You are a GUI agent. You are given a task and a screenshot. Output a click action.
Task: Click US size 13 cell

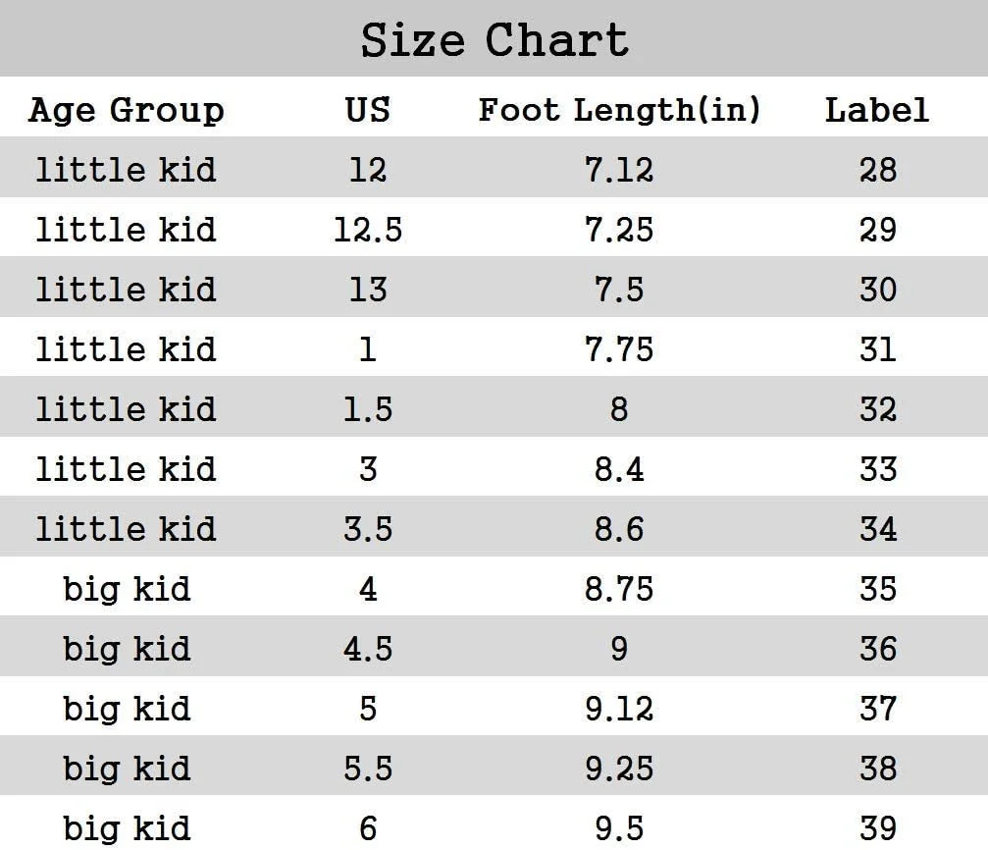[368, 290]
